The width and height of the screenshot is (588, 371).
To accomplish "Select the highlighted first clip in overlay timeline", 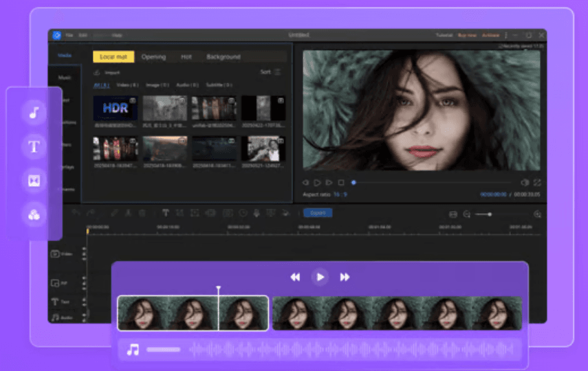I will pos(193,313).
